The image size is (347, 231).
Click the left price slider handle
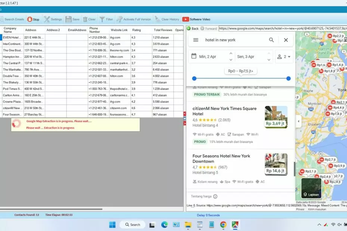point(194,78)
